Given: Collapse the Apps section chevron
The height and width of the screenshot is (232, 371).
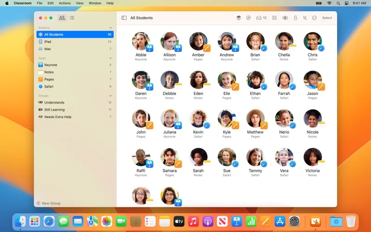Looking at the screenshot, I should coord(110,58).
